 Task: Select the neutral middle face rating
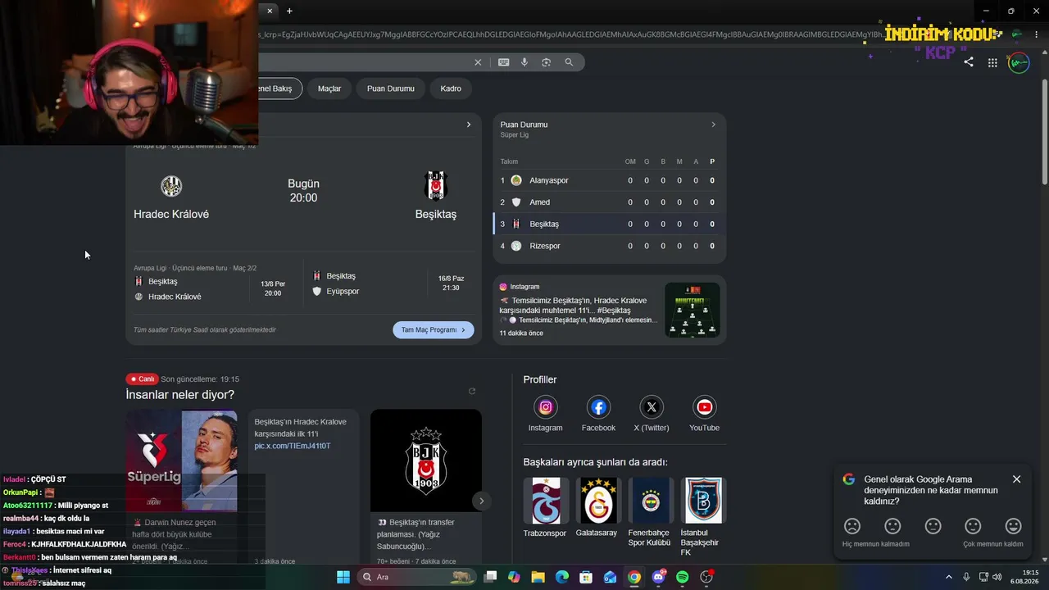[933, 526]
